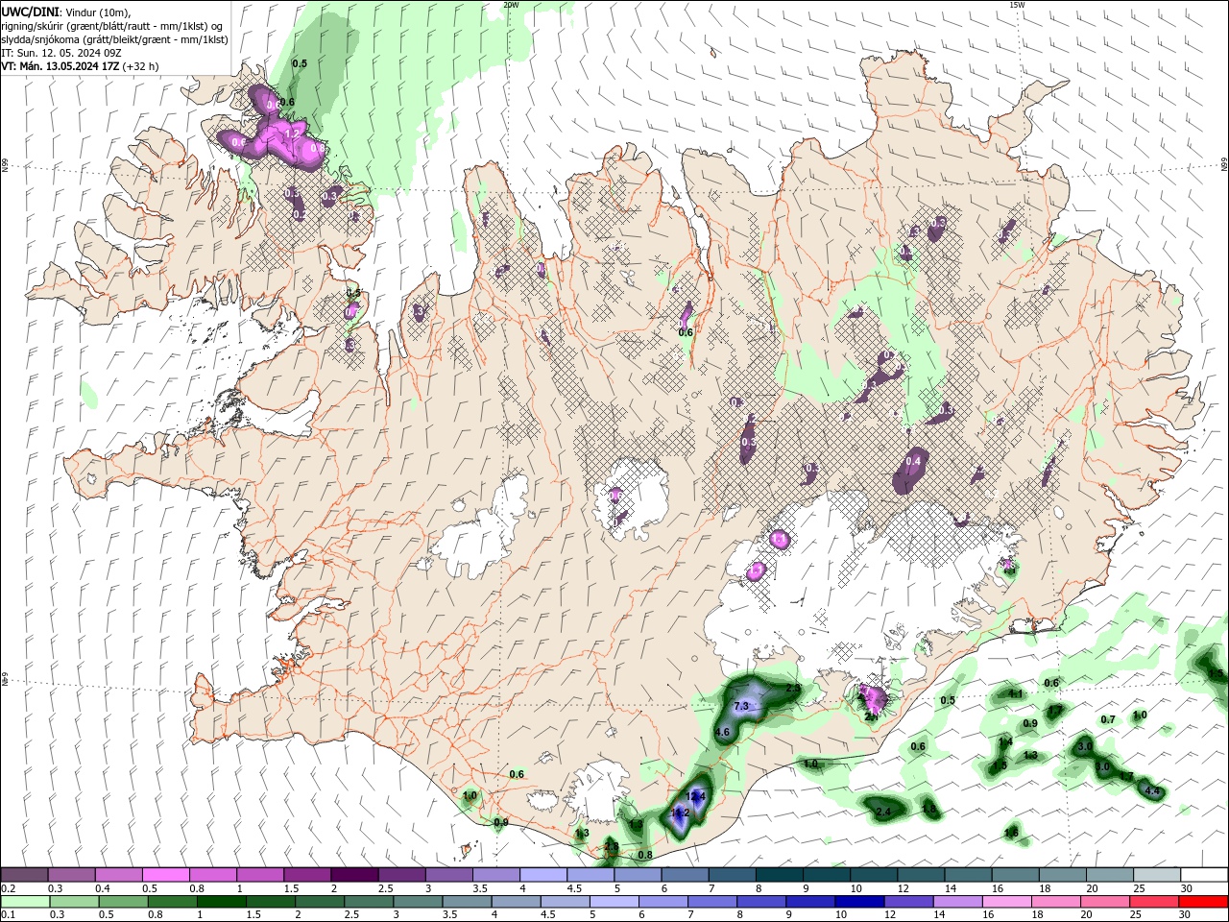Click the blue rain swatch labeled 8
This screenshot has height=922, width=1229.
tap(760, 902)
